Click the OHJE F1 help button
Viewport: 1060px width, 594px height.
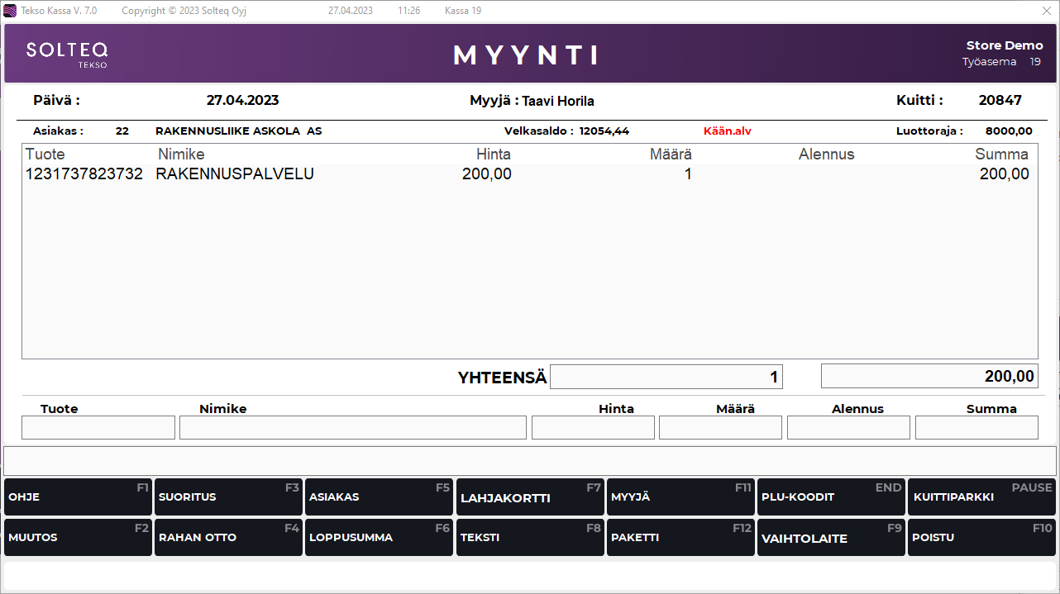click(78, 497)
